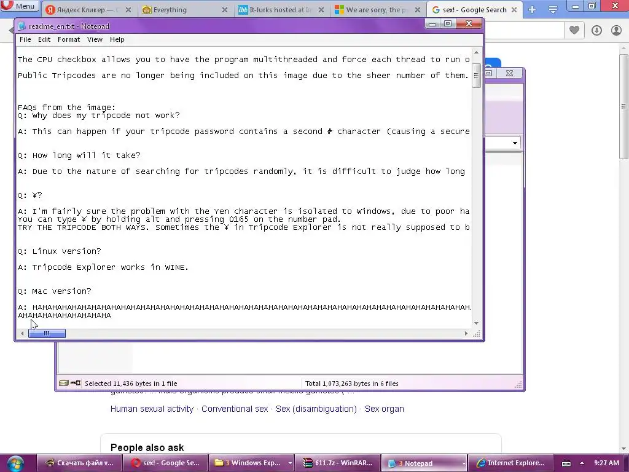Open the Sex (disambiguation) link
The height and width of the screenshot is (472, 629).
pos(316,409)
